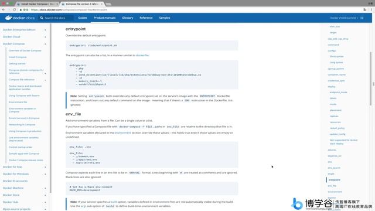Follow the args link in the note

click(83, 206)
